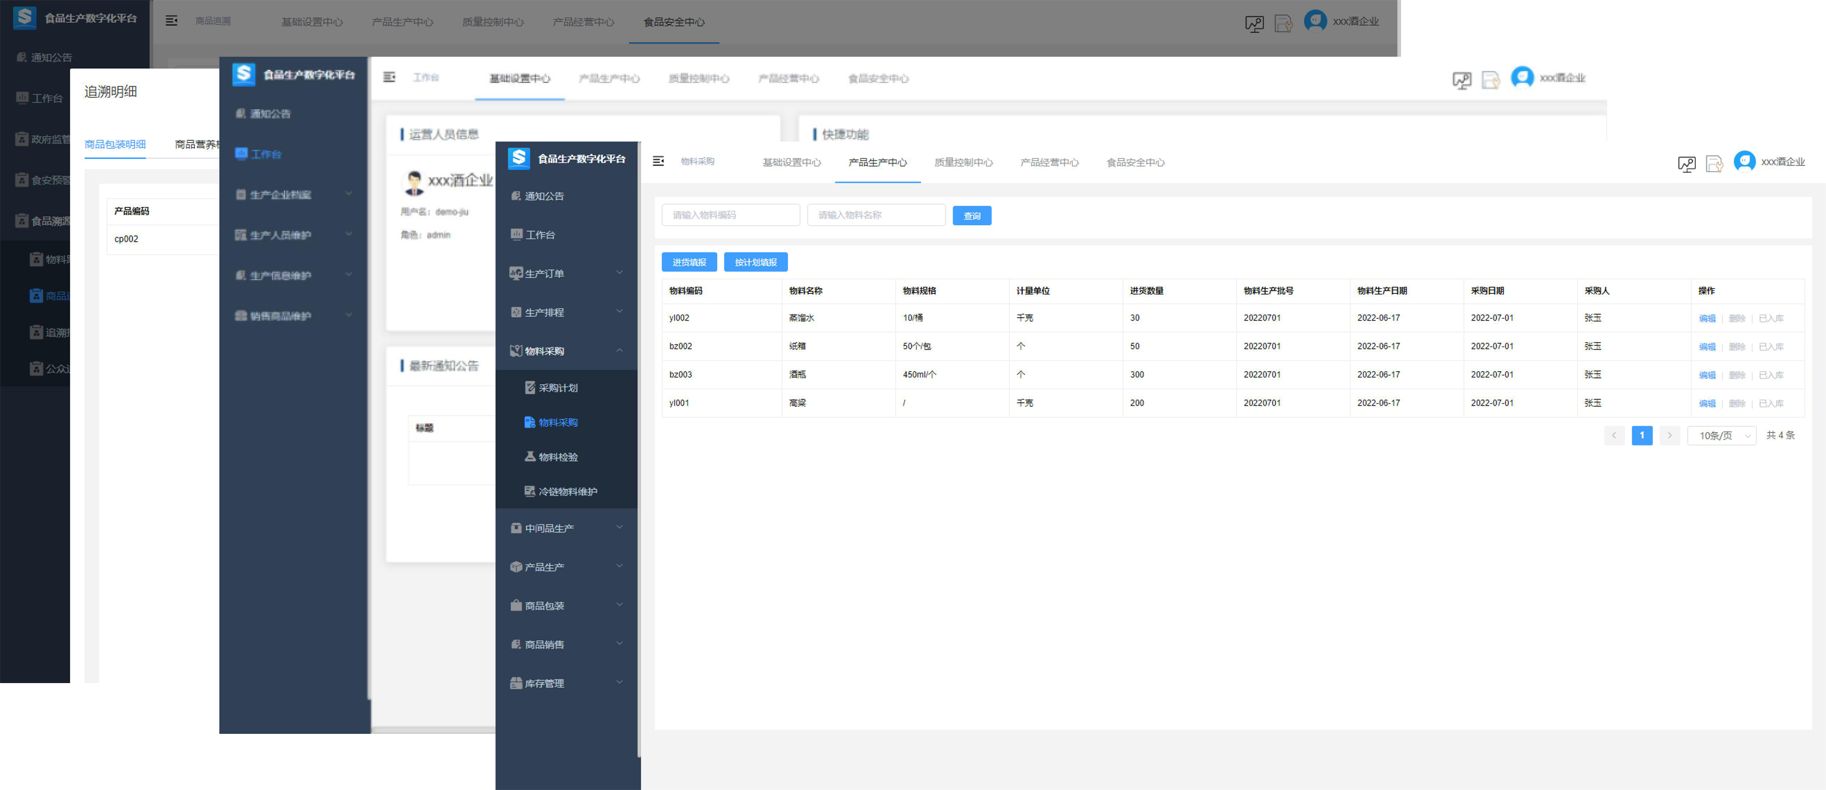Open the monitor dashboard icon in header
This screenshot has height=790, width=1826.
point(1686,164)
